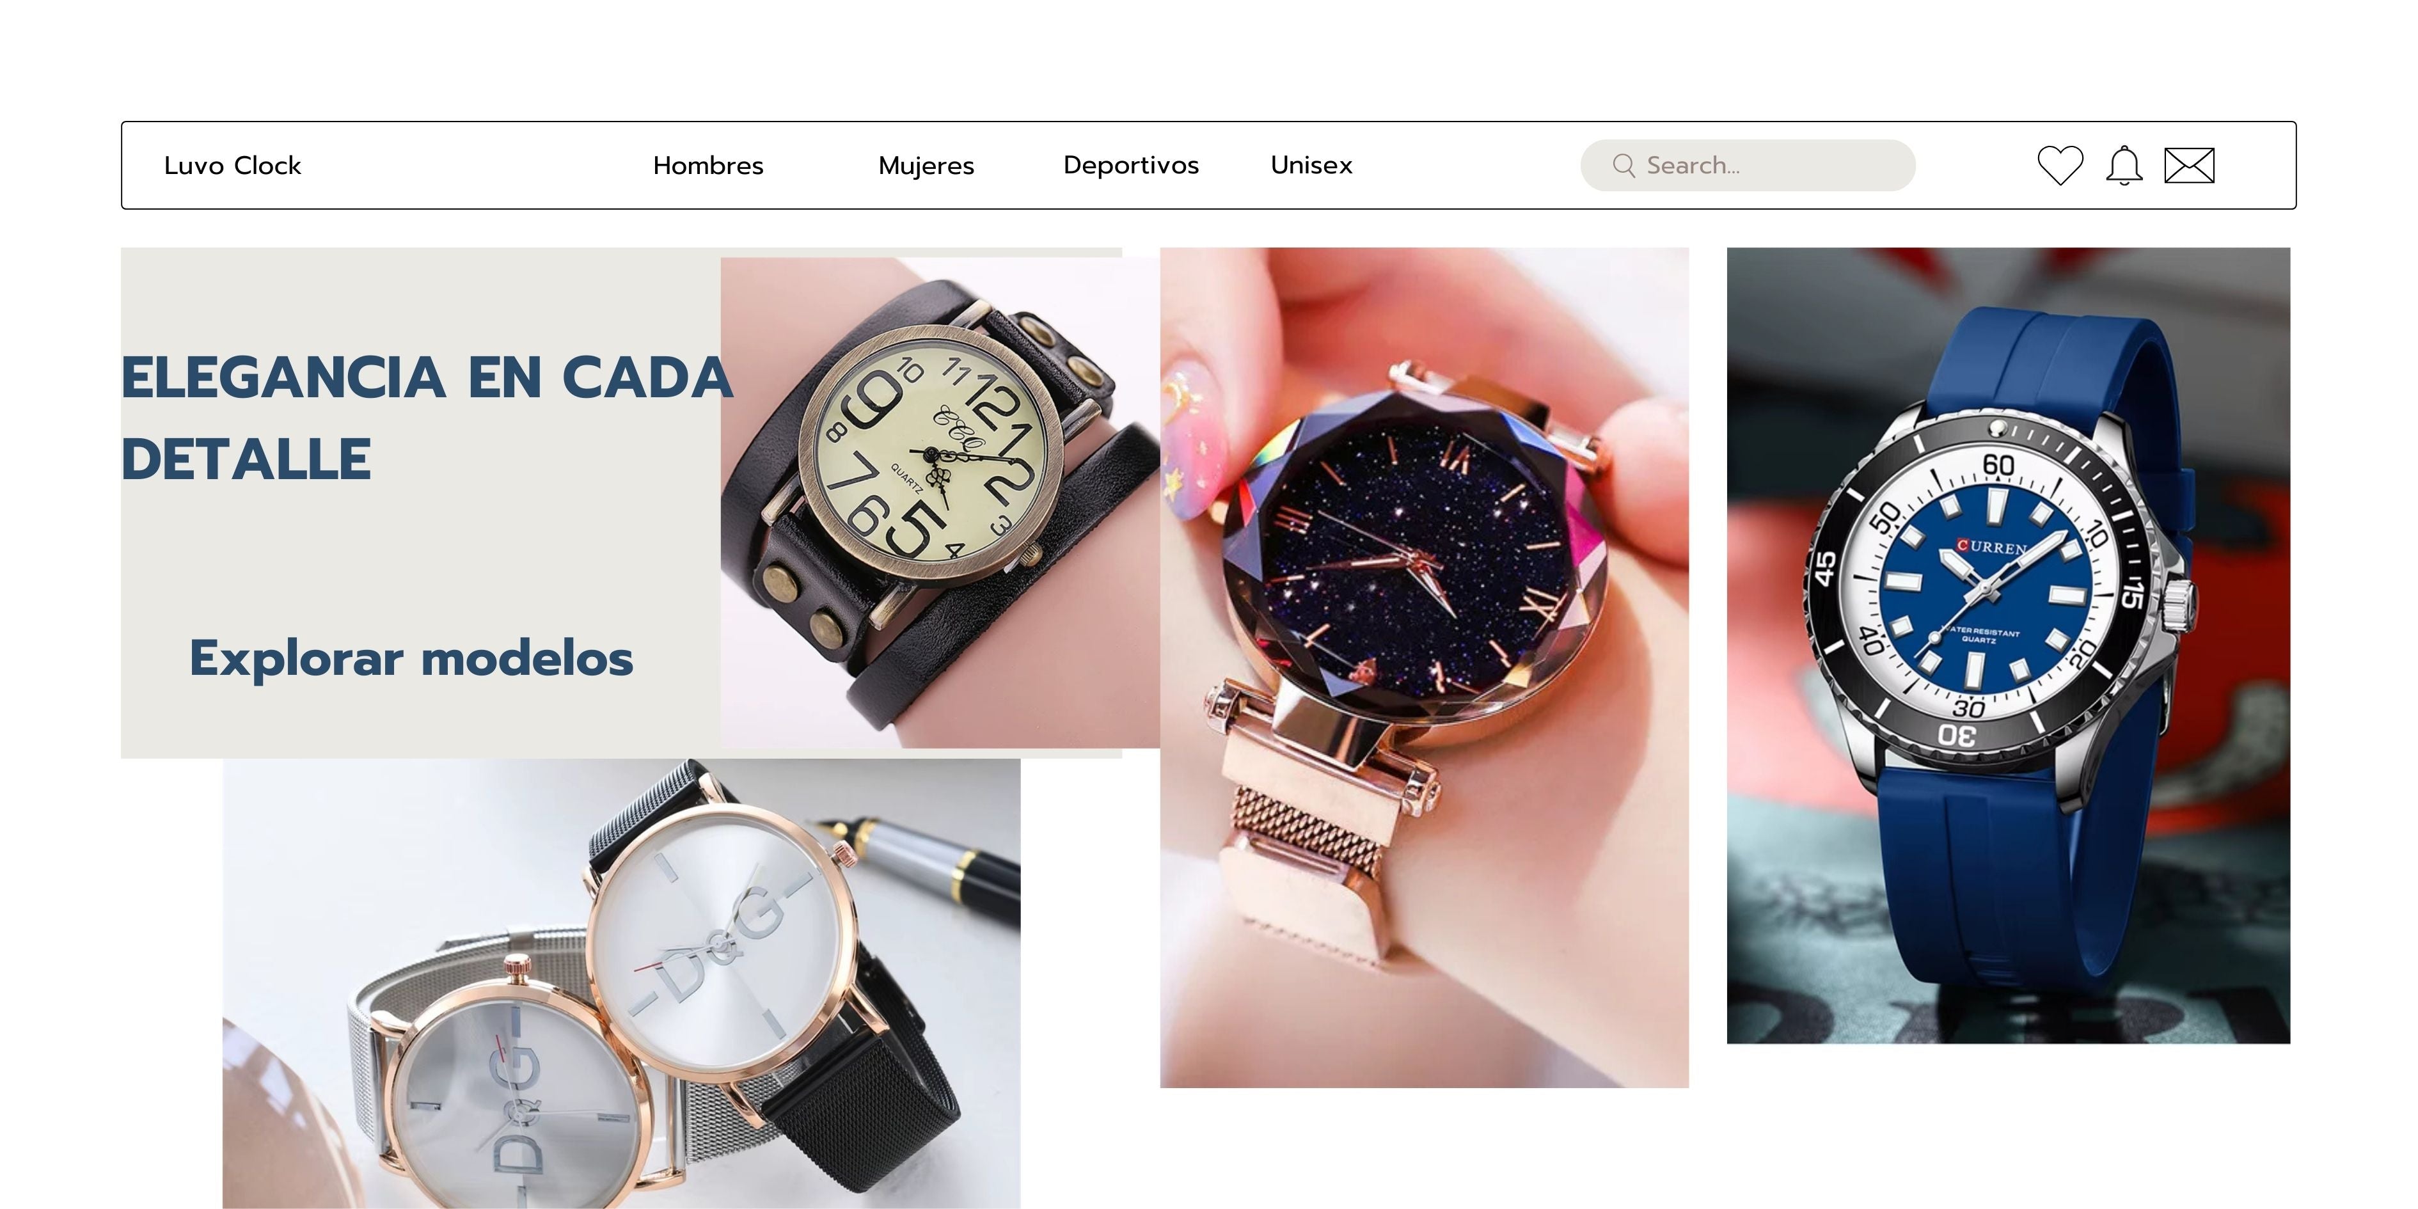
Task: Open the Hombres category
Action: point(707,166)
